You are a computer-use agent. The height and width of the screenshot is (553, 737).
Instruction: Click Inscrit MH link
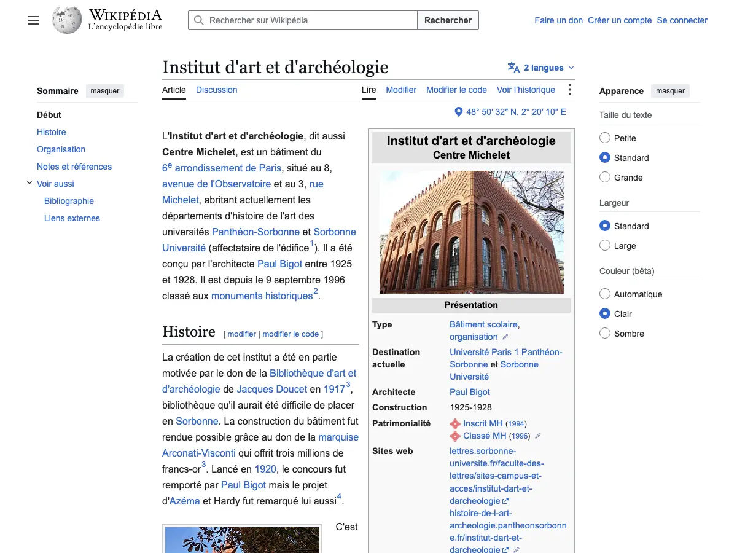pyautogui.click(x=483, y=423)
